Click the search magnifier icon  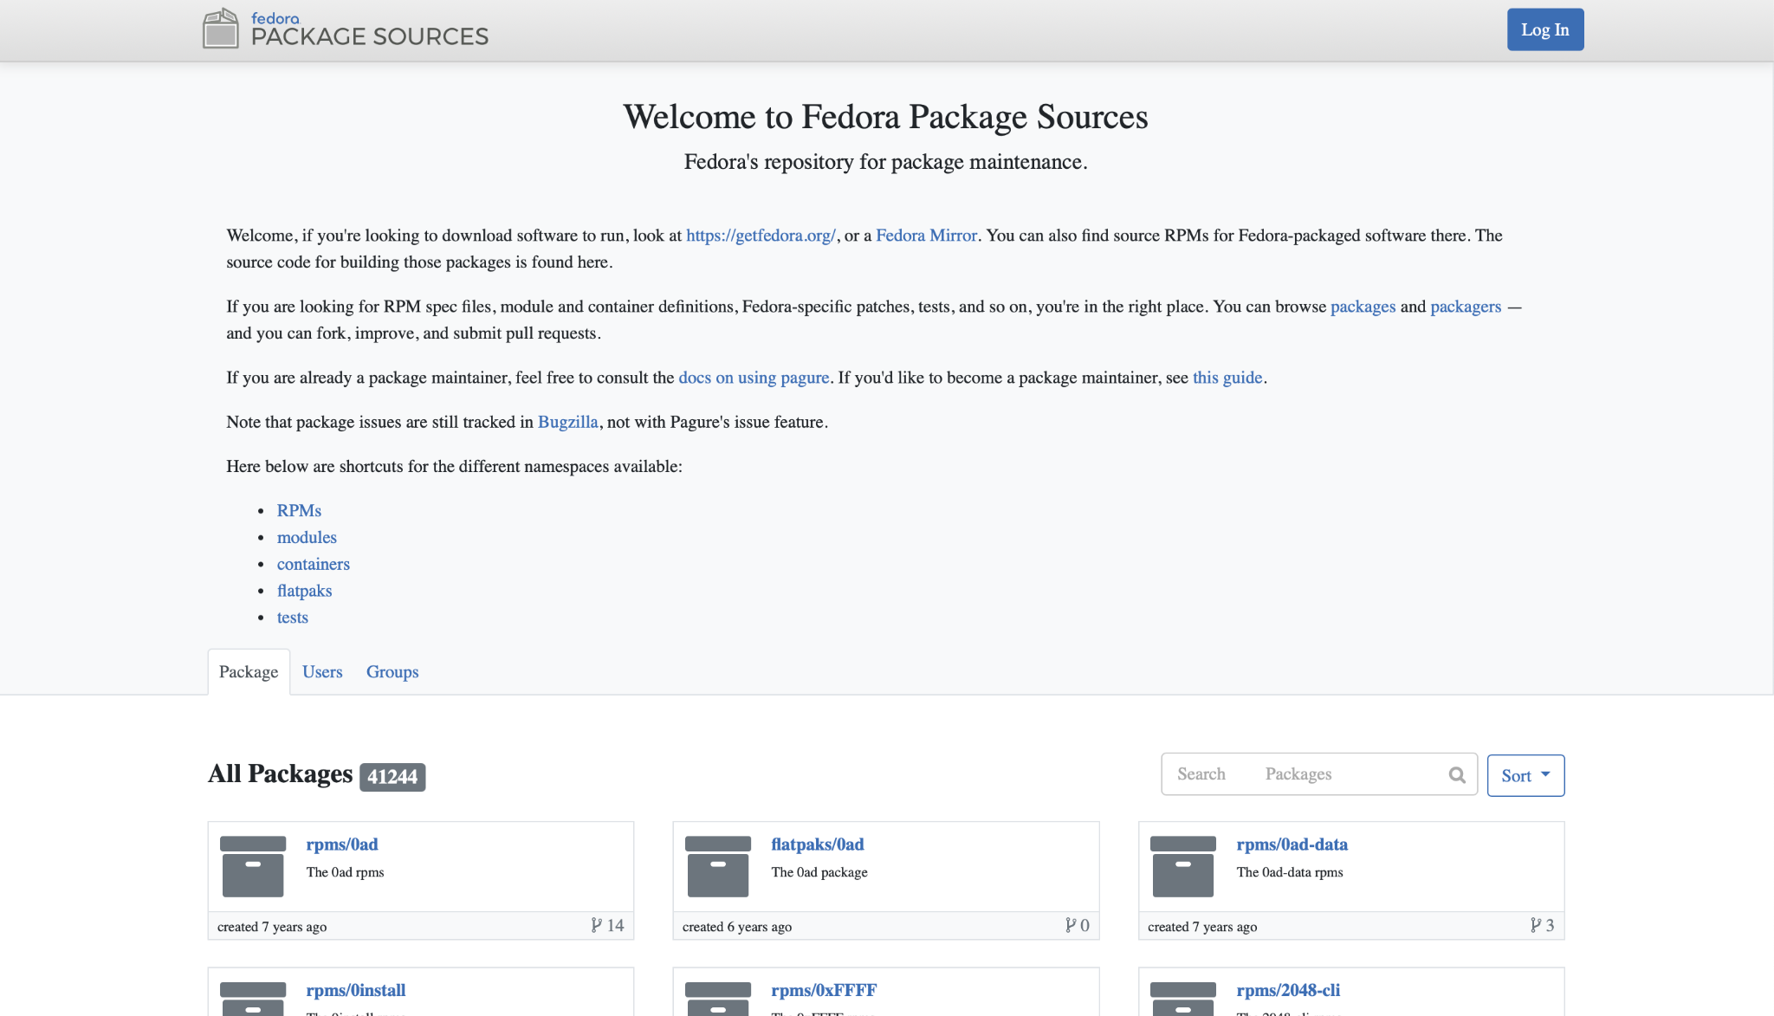[x=1457, y=775]
